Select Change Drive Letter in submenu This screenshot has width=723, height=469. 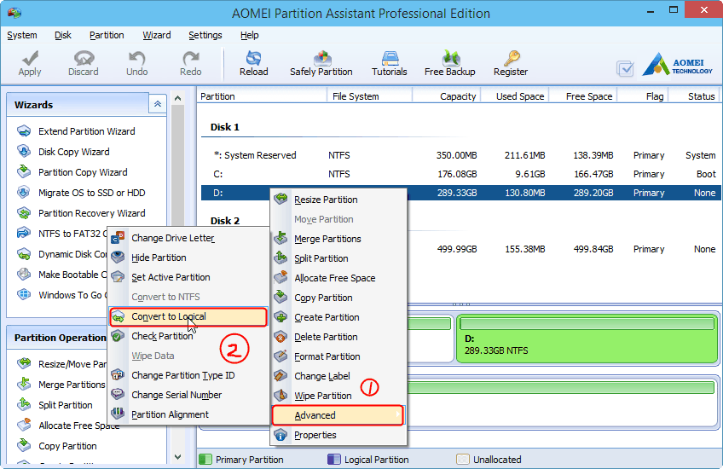tap(188, 238)
